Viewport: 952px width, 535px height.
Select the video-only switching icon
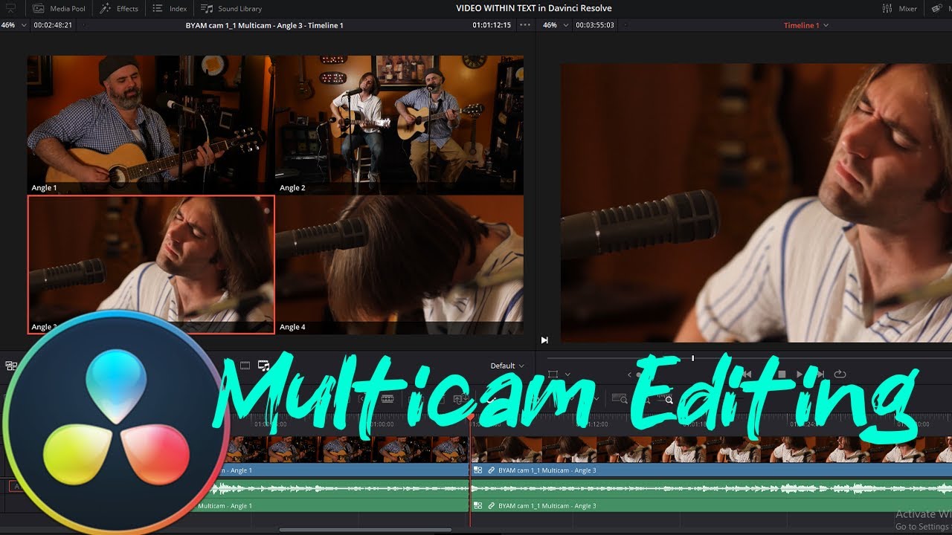245,366
